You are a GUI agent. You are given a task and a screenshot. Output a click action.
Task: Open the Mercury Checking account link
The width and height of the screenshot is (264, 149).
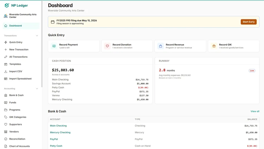(x=60, y=132)
